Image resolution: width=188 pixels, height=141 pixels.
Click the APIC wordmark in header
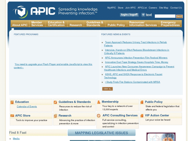click(x=43, y=11)
